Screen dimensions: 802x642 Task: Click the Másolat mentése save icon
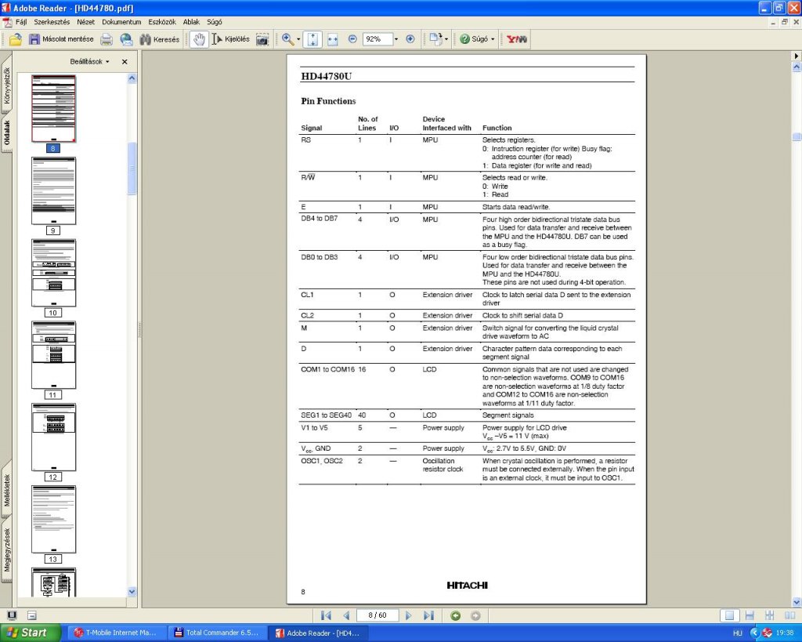pos(34,39)
